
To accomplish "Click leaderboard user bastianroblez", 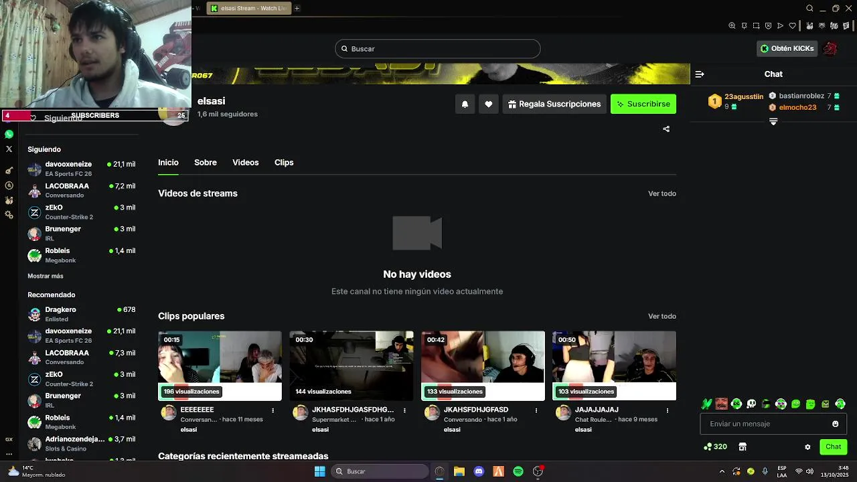I will (801, 96).
